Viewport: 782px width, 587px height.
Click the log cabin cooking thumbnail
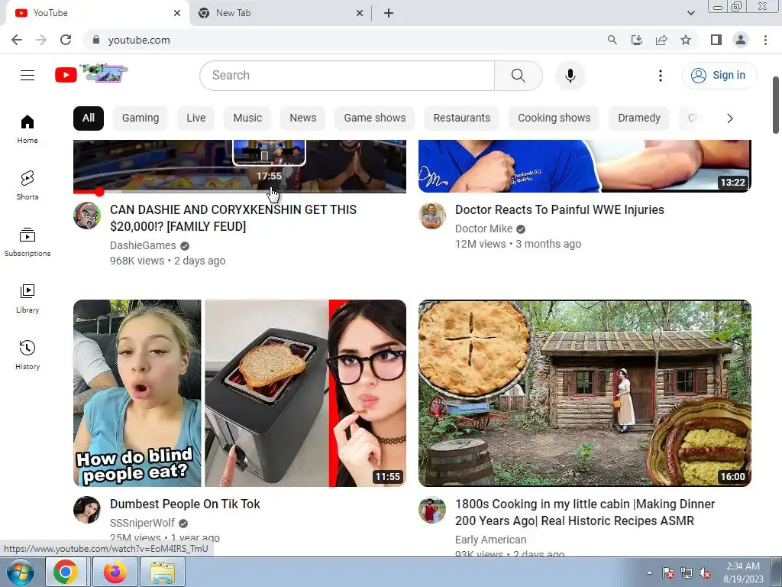[x=585, y=394]
